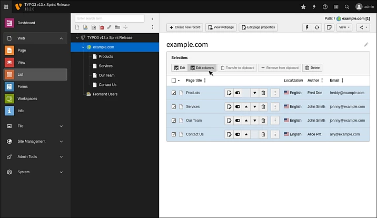Delete the Products row with trash icon
This screenshot has height=218, width=377.
pyautogui.click(x=263, y=93)
